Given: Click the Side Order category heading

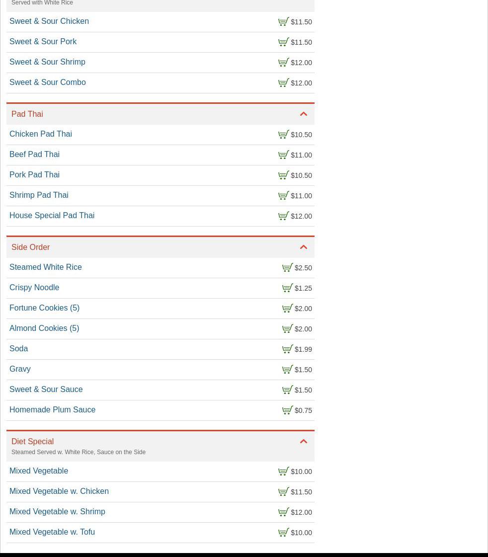Looking at the screenshot, I should pos(31,247).
